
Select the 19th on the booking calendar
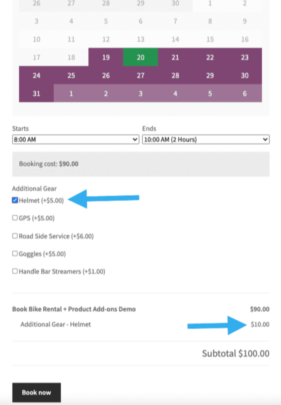(x=105, y=57)
